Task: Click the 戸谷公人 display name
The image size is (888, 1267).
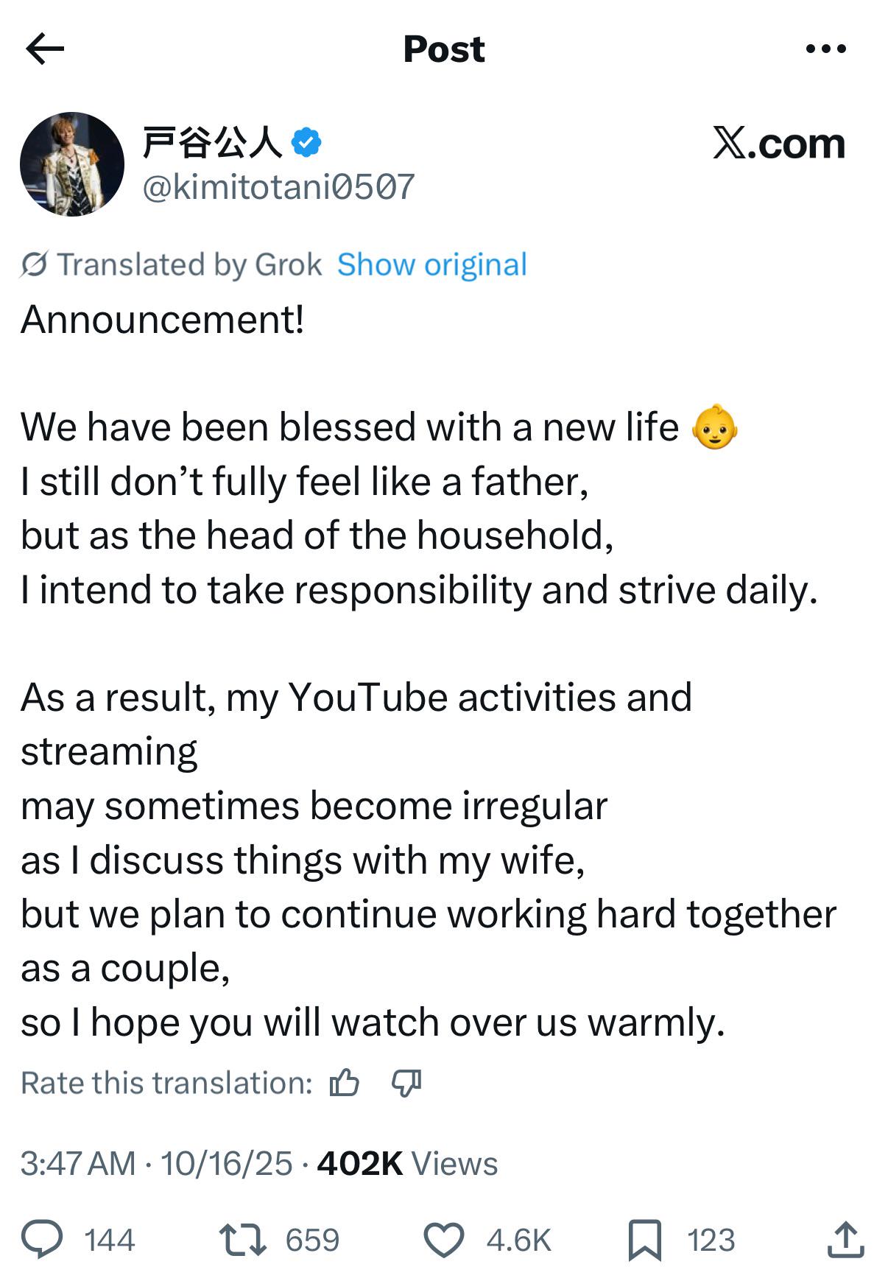Action: [x=212, y=142]
